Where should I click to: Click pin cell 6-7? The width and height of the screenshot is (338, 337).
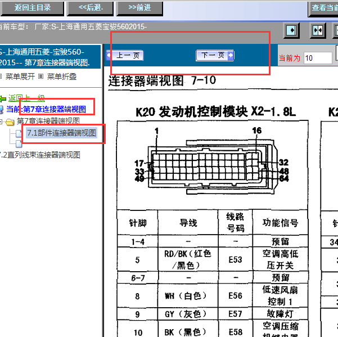(x=138, y=278)
